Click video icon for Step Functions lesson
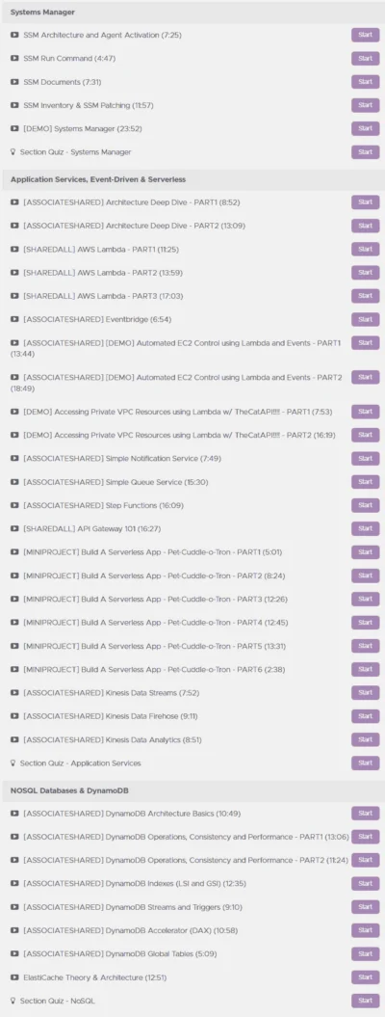The width and height of the screenshot is (385, 1017). (x=14, y=505)
